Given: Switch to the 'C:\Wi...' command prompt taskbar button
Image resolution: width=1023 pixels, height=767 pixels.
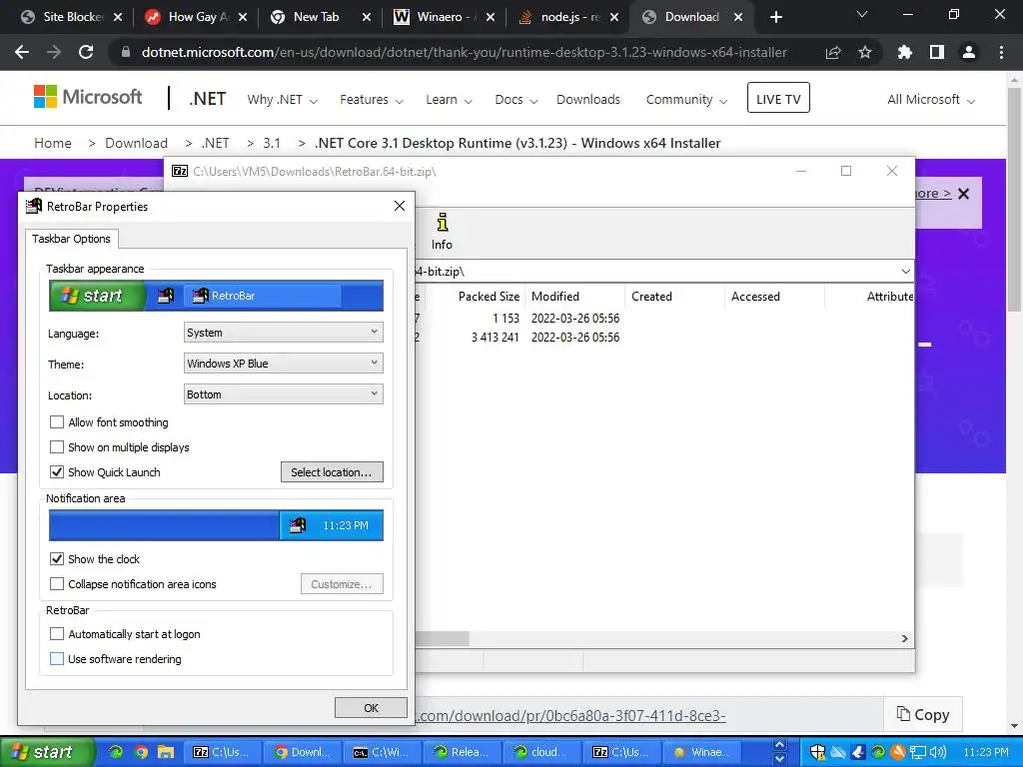Looking at the screenshot, I should tap(384, 752).
